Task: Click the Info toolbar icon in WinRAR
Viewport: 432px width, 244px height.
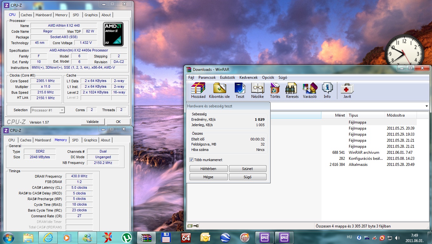Action: (327, 91)
